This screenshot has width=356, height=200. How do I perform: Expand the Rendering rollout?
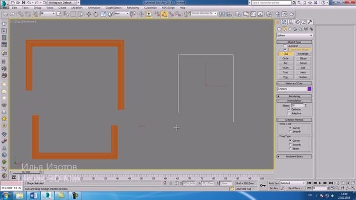(x=294, y=96)
